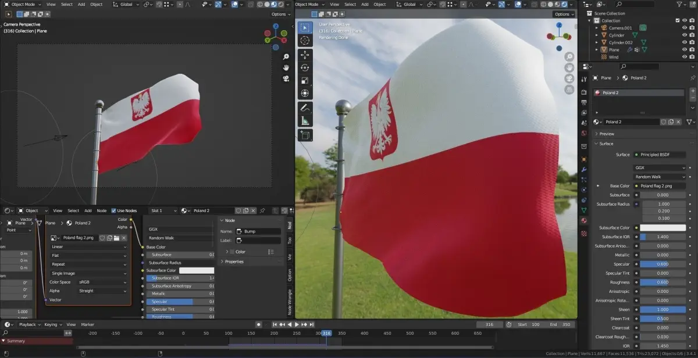Adjust the Roughness 0.600 slider in properties
This screenshot has height=358, width=698.
click(663, 282)
